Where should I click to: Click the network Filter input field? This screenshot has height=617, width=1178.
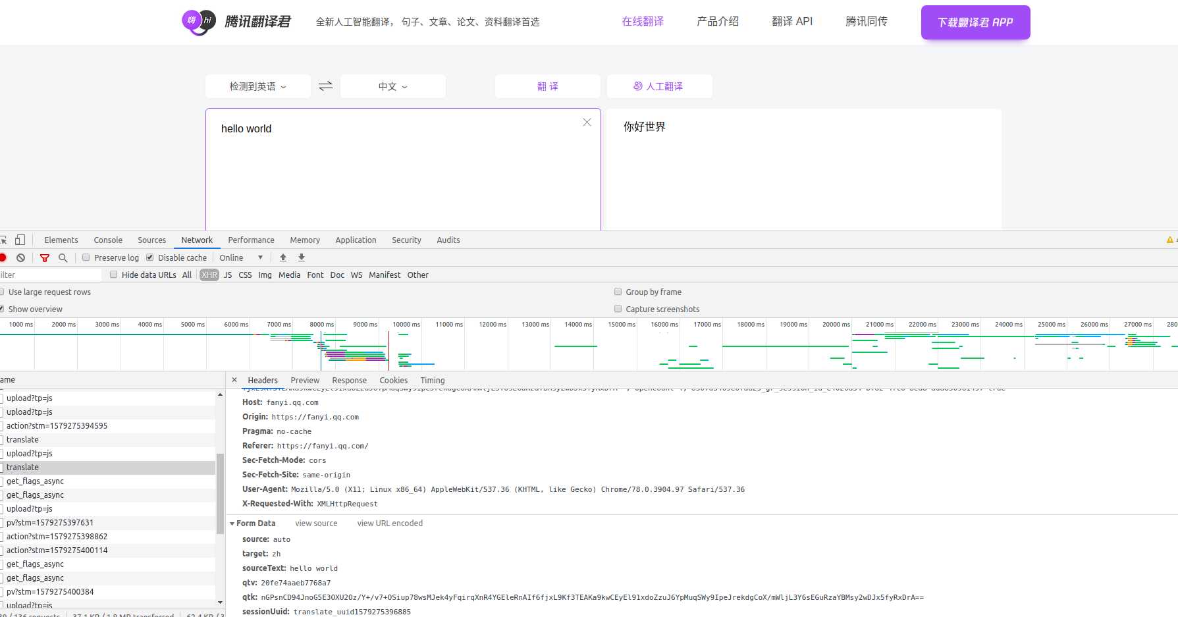click(x=51, y=275)
